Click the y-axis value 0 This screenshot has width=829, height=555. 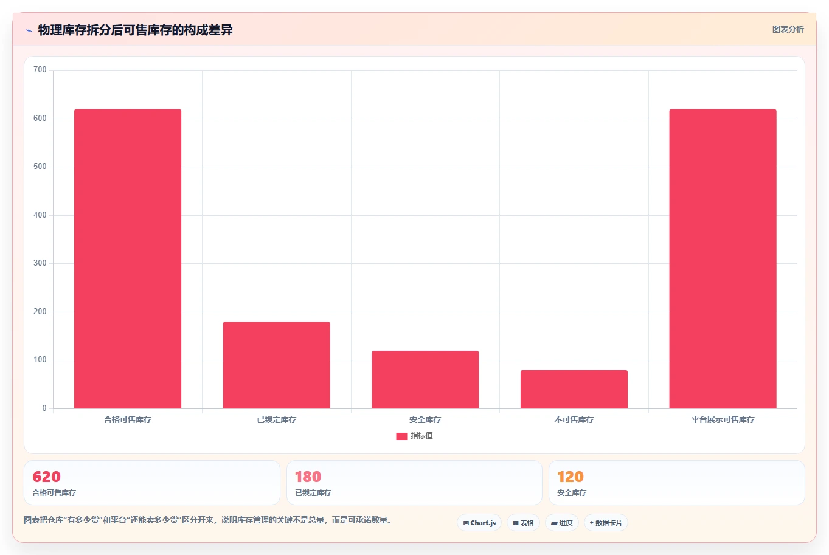pyautogui.click(x=44, y=408)
